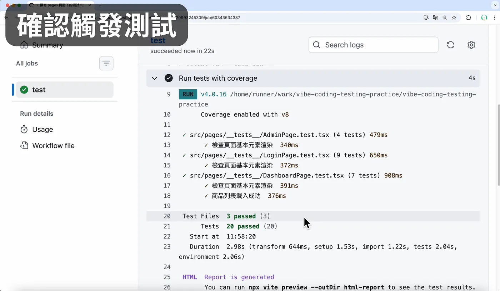Click 'HTML Report is generated' log line

(228, 277)
